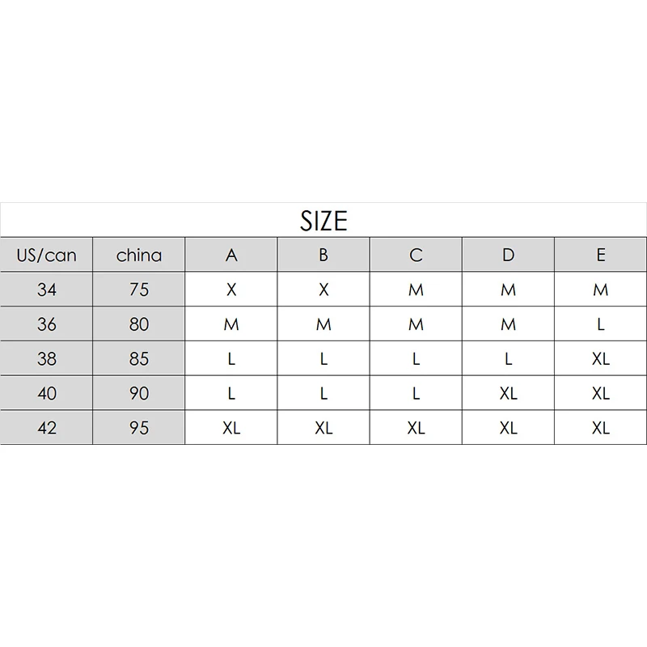Click the C cup column header
Viewport: 647px width, 647px height.
click(416, 255)
